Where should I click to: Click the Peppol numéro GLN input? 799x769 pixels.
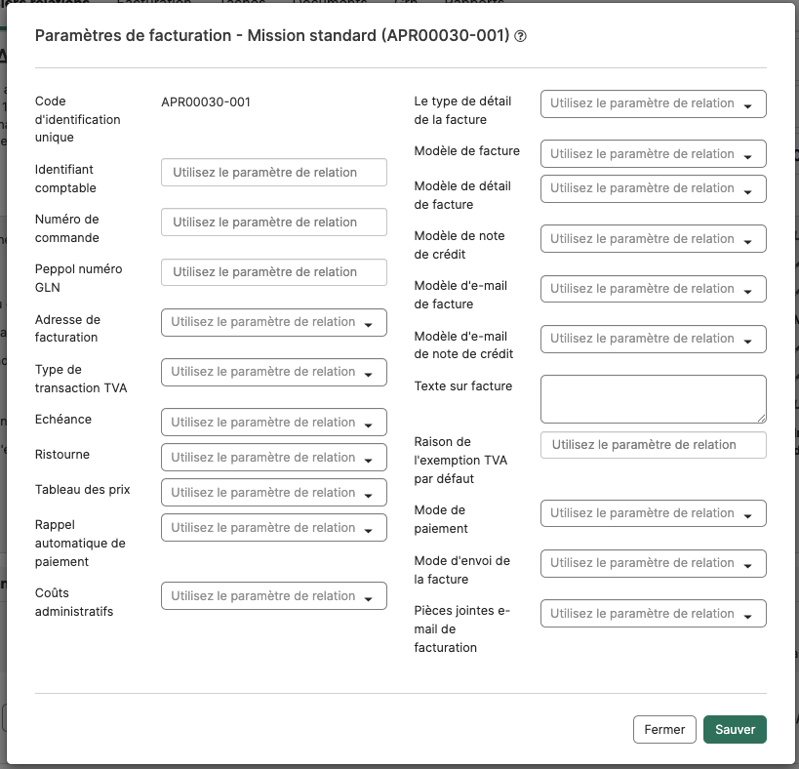tap(273, 272)
